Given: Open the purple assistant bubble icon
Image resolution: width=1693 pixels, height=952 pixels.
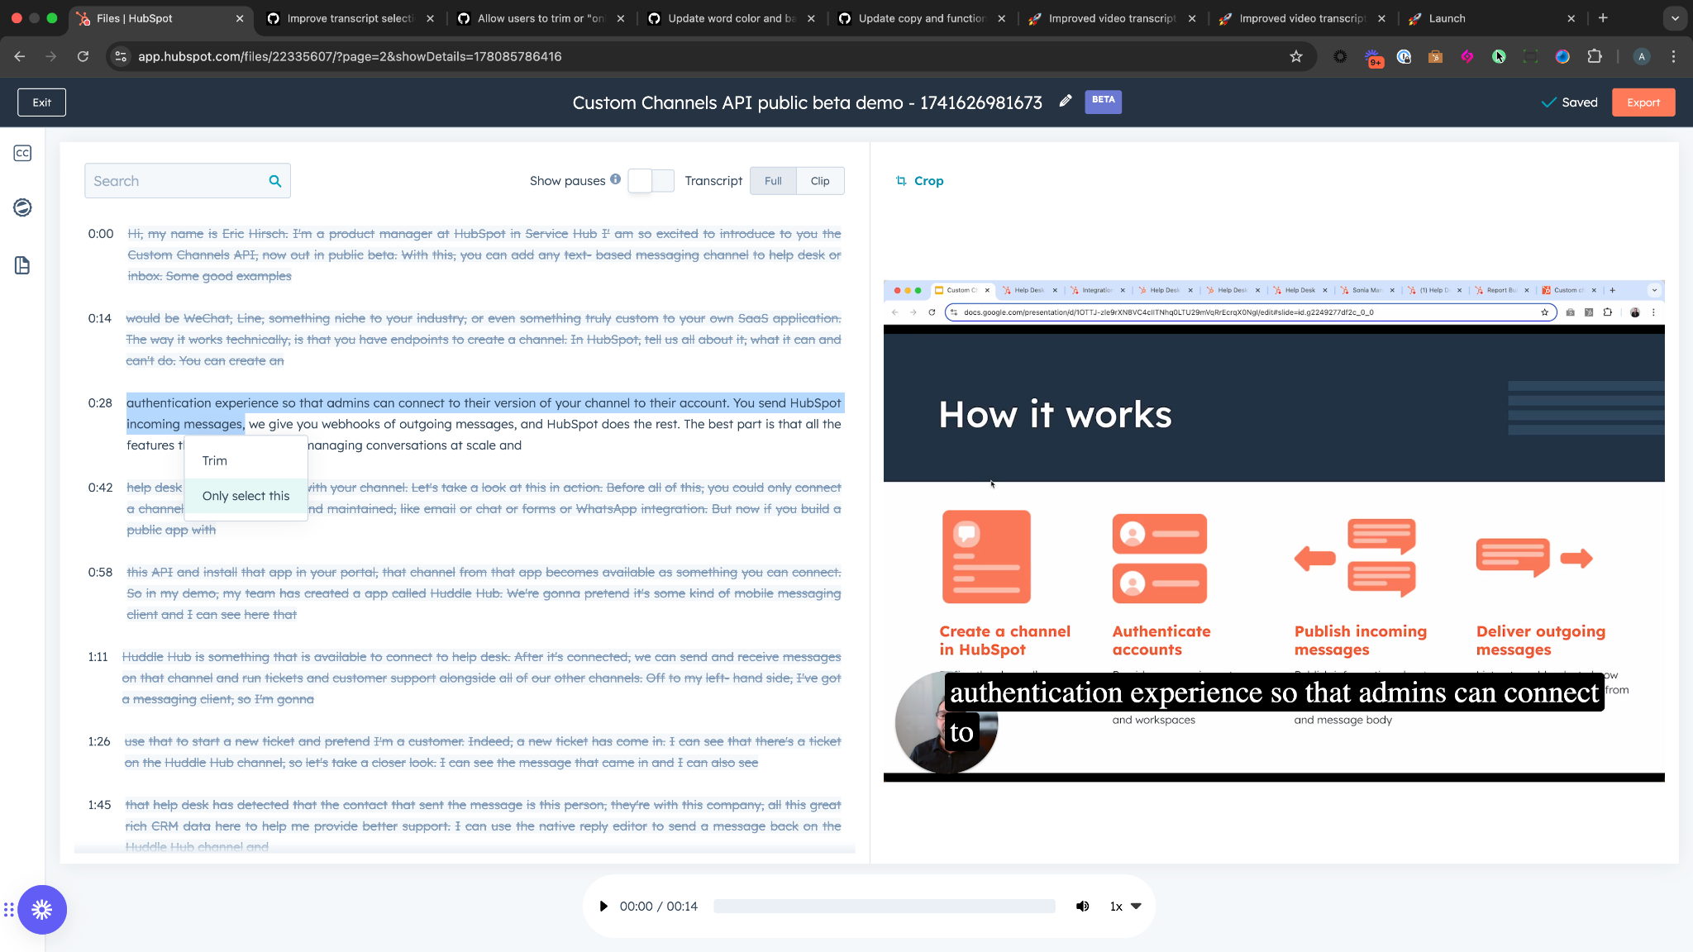Looking at the screenshot, I should tap(42, 910).
